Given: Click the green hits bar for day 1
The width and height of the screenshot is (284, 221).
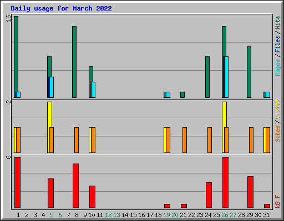Looking at the screenshot, I should point(16,57).
